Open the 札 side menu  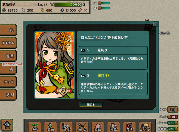coord(8,30)
